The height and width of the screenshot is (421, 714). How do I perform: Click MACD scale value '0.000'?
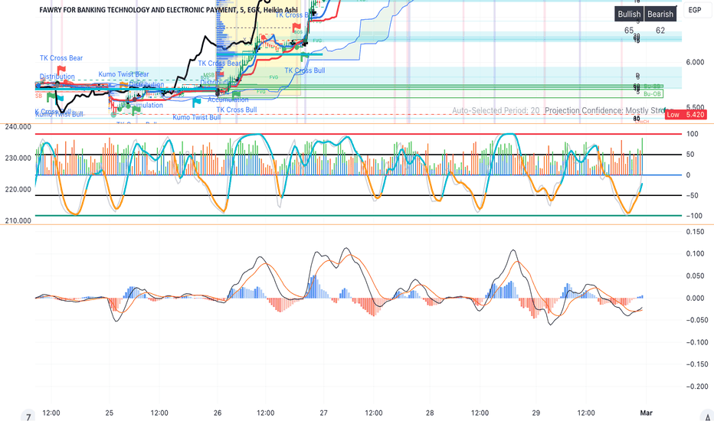pyautogui.click(x=695, y=298)
